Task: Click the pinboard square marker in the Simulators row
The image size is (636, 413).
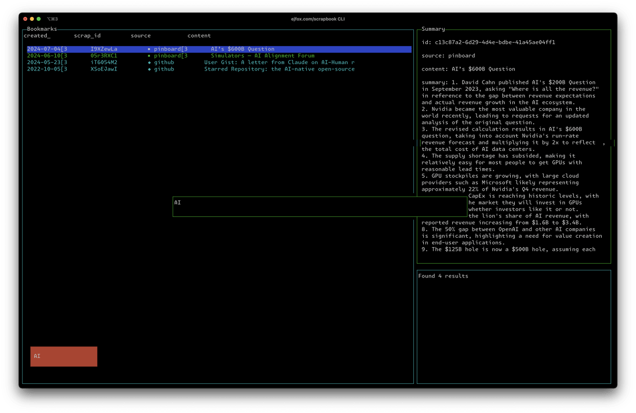Action: 149,56
